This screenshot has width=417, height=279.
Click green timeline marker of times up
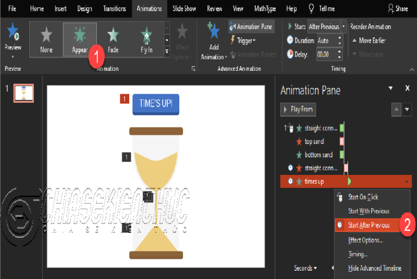click(x=349, y=182)
